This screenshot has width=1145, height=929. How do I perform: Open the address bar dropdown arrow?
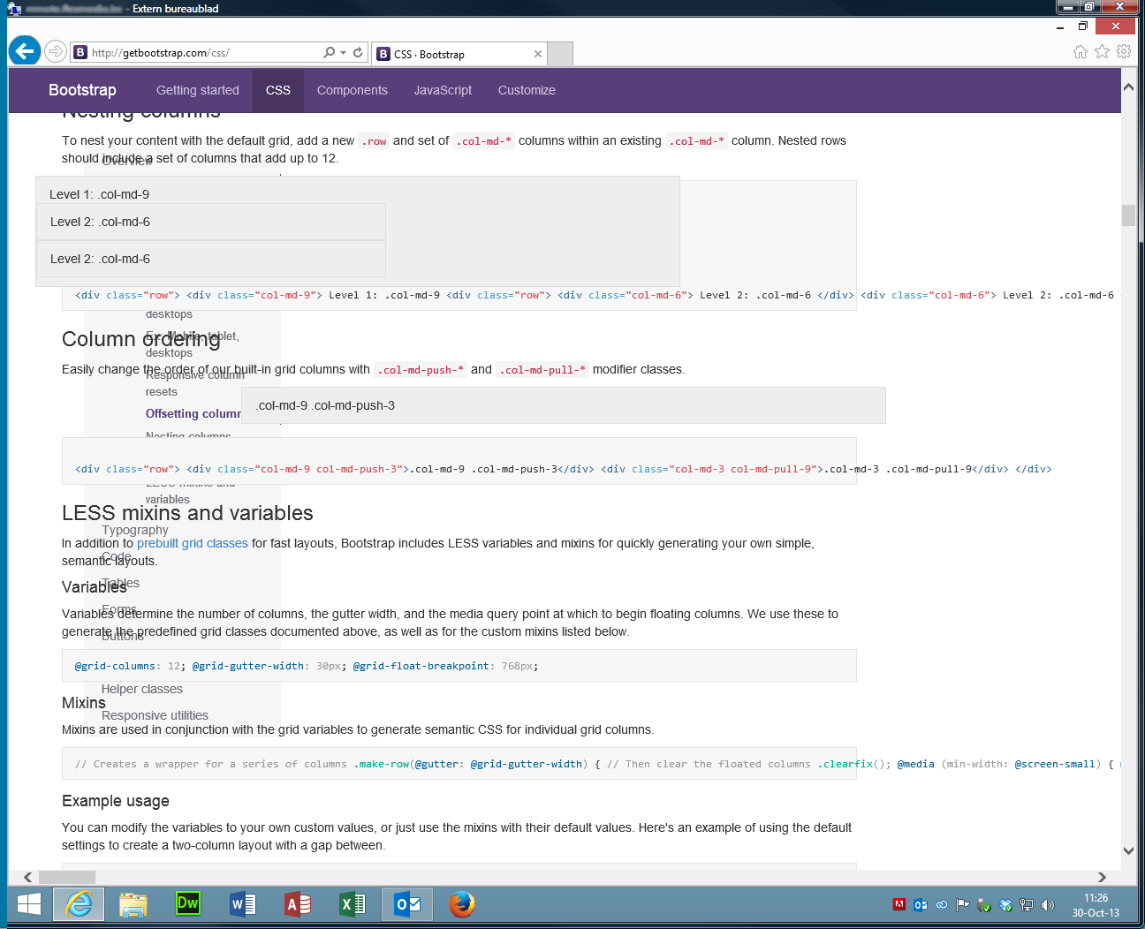[x=343, y=53]
